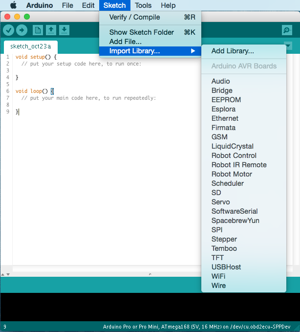Import the SPI library
The image size is (300, 332).
click(x=244, y=230)
